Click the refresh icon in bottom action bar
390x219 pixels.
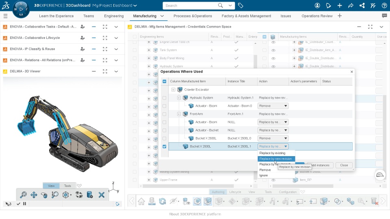[x=162, y=201]
